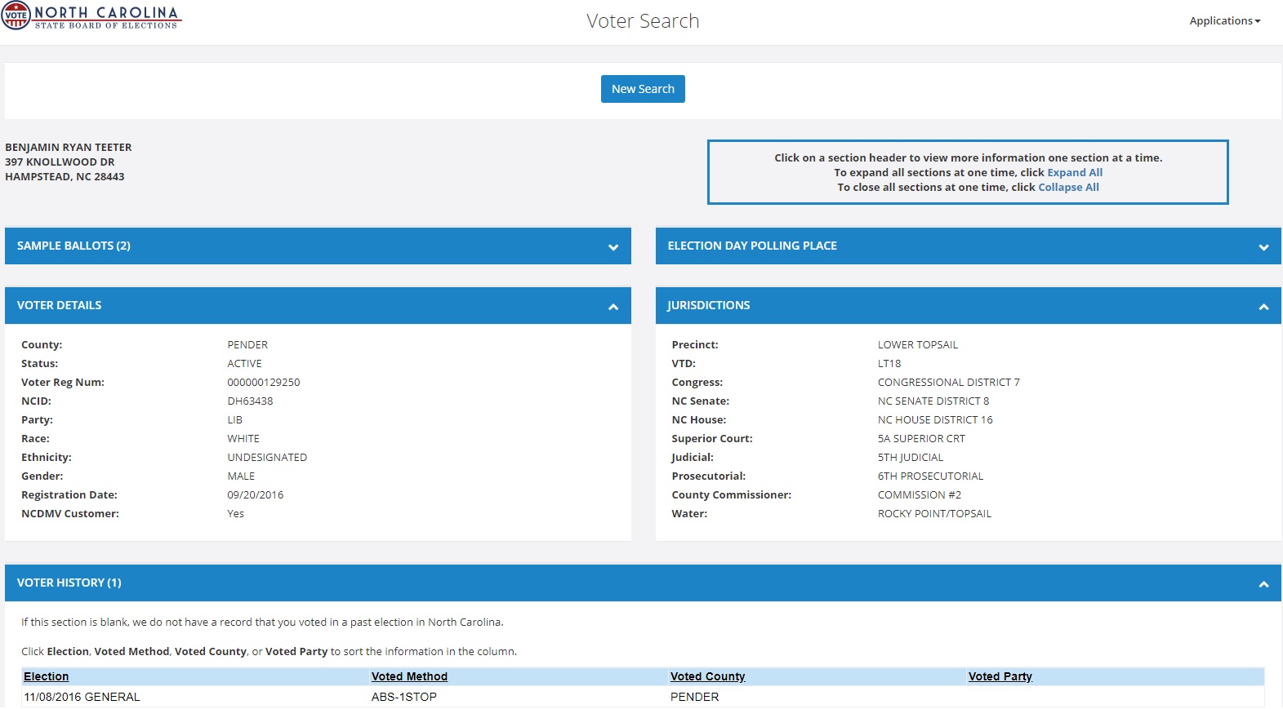Expand the Election Day Polling Place chevron
Image resolution: width=1283 pixels, height=709 pixels.
[1263, 247]
